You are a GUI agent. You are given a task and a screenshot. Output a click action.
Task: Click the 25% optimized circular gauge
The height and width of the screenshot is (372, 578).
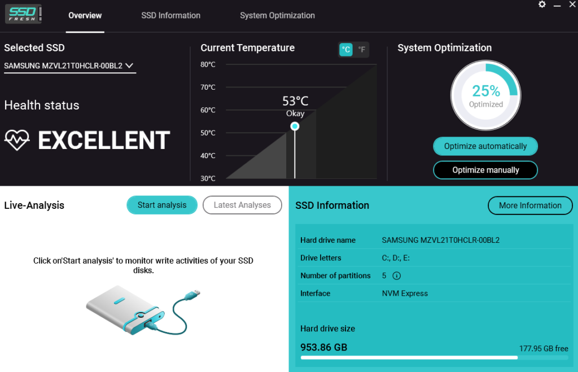click(485, 95)
